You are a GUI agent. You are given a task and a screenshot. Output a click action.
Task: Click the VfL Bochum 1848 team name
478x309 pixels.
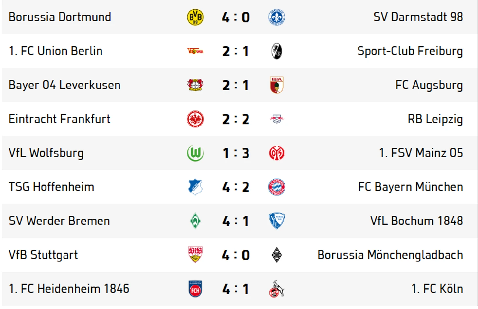coord(416,221)
